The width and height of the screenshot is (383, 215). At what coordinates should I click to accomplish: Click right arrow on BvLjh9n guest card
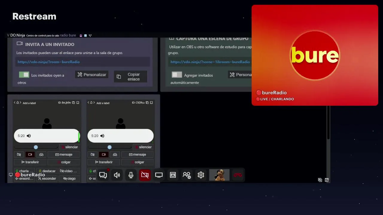pyautogui.click(x=20, y=103)
